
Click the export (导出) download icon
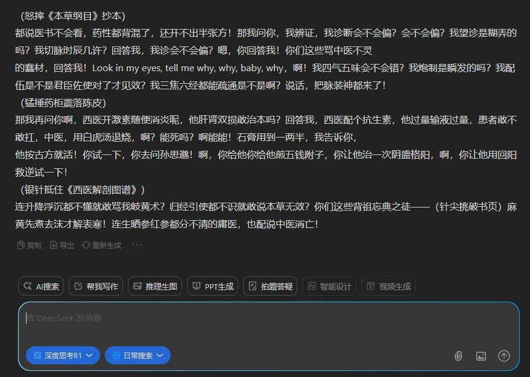(x=54, y=245)
